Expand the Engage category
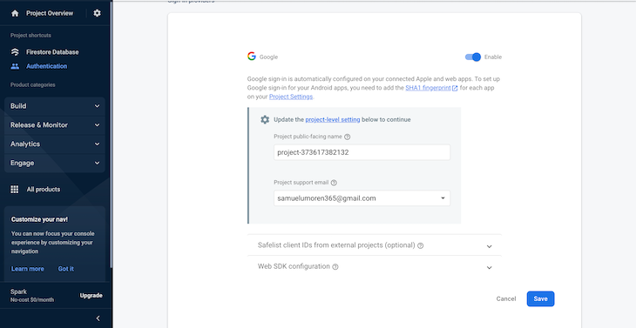Viewport: 636px width, 328px height. tap(55, 164)
